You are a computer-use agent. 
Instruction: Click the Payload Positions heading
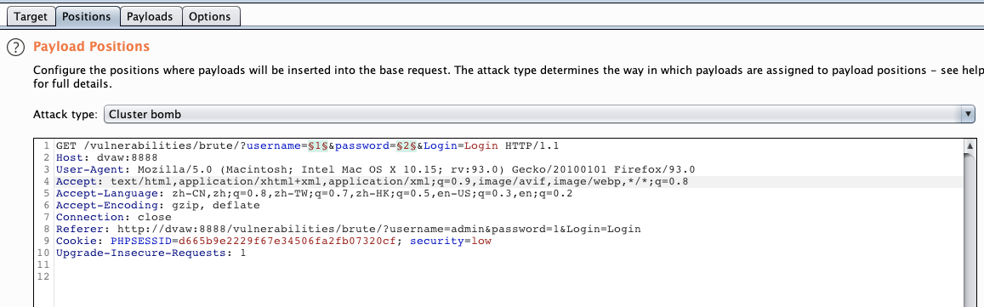(91, 47)
